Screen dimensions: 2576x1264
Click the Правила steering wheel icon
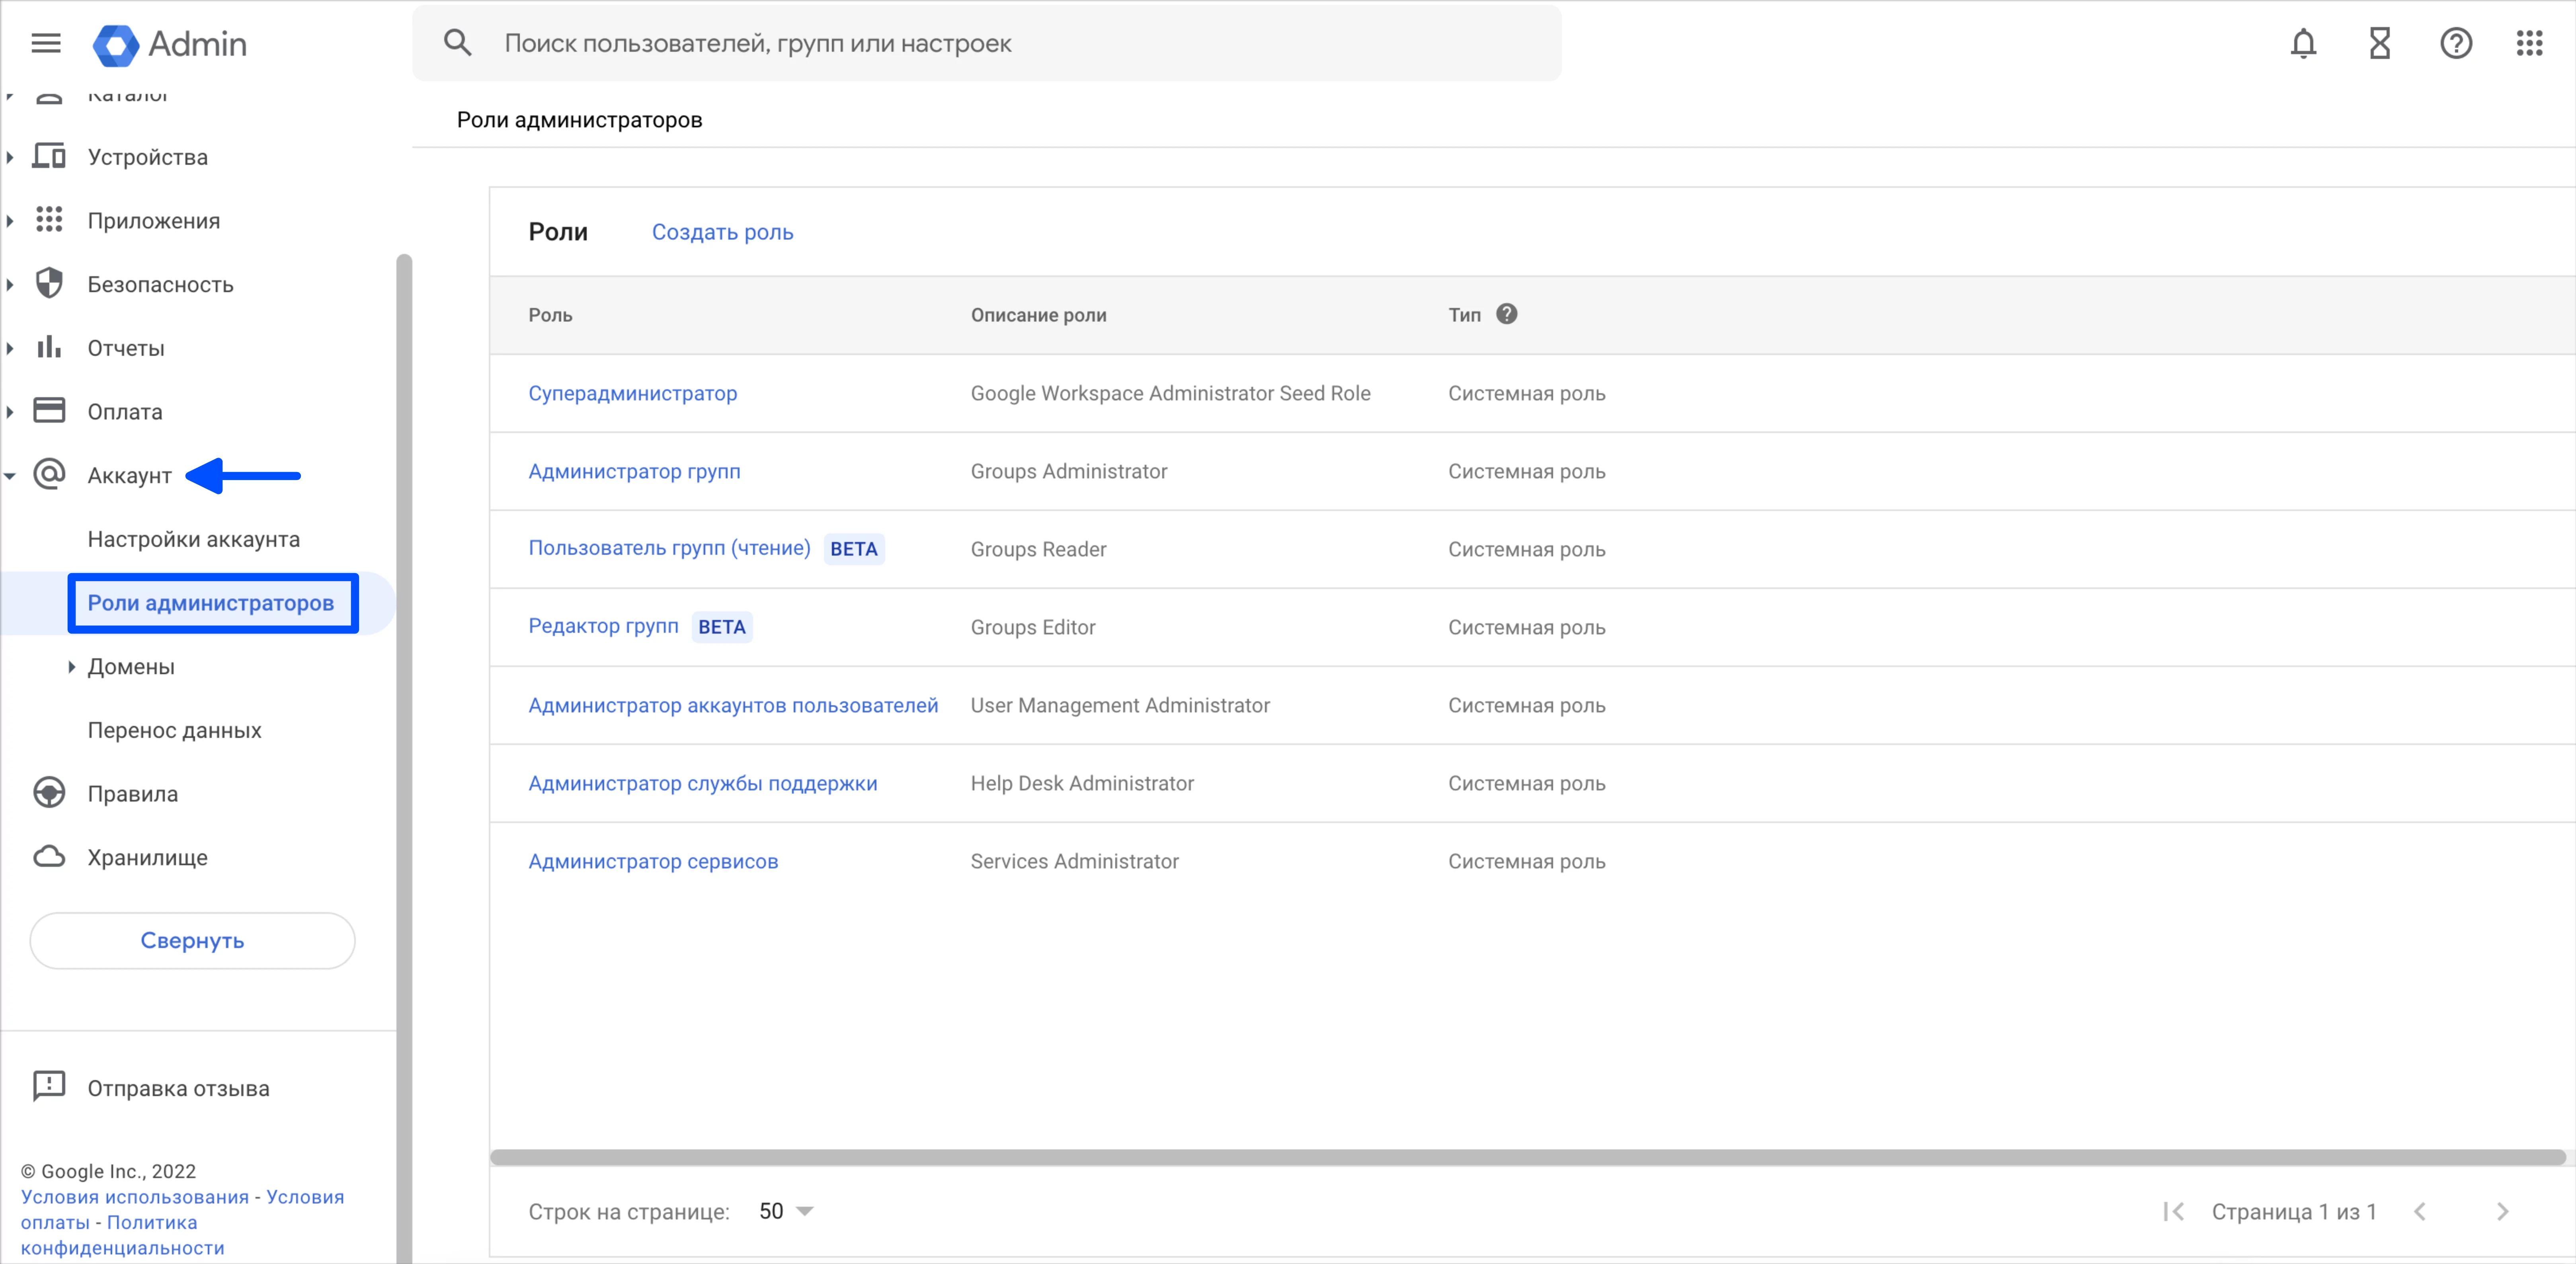click(x=49, y=793)
